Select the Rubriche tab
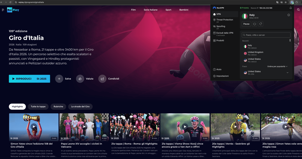Image resolution: width=302 pixels, height=159 pixels. (x=58, y=106)
